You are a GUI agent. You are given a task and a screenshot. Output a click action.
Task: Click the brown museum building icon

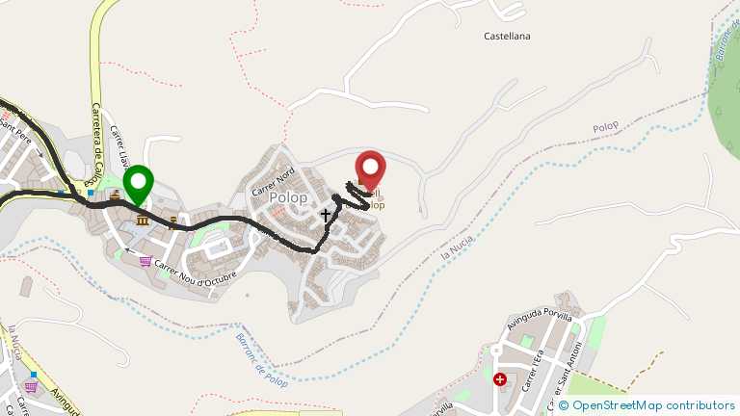coord(143,220)
